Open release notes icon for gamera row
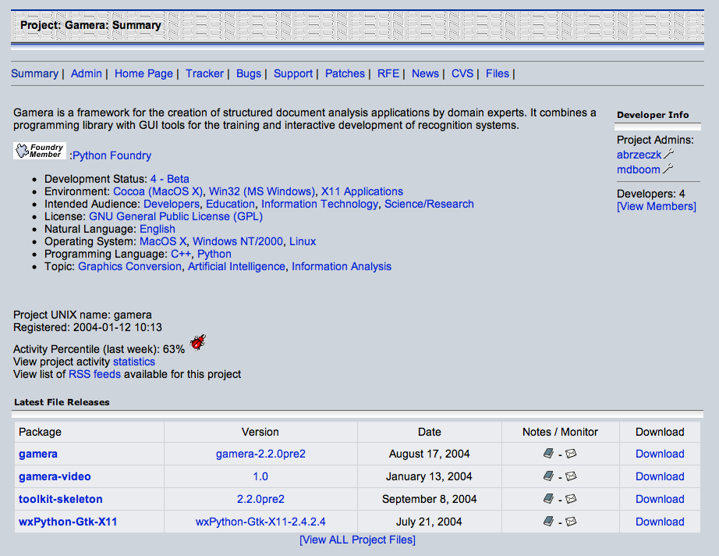 click(x=548, y=454)
